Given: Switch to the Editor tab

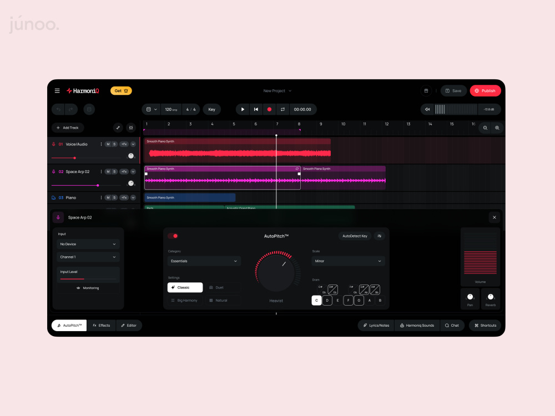Looking at the screenshot, I should coord(129,326).
